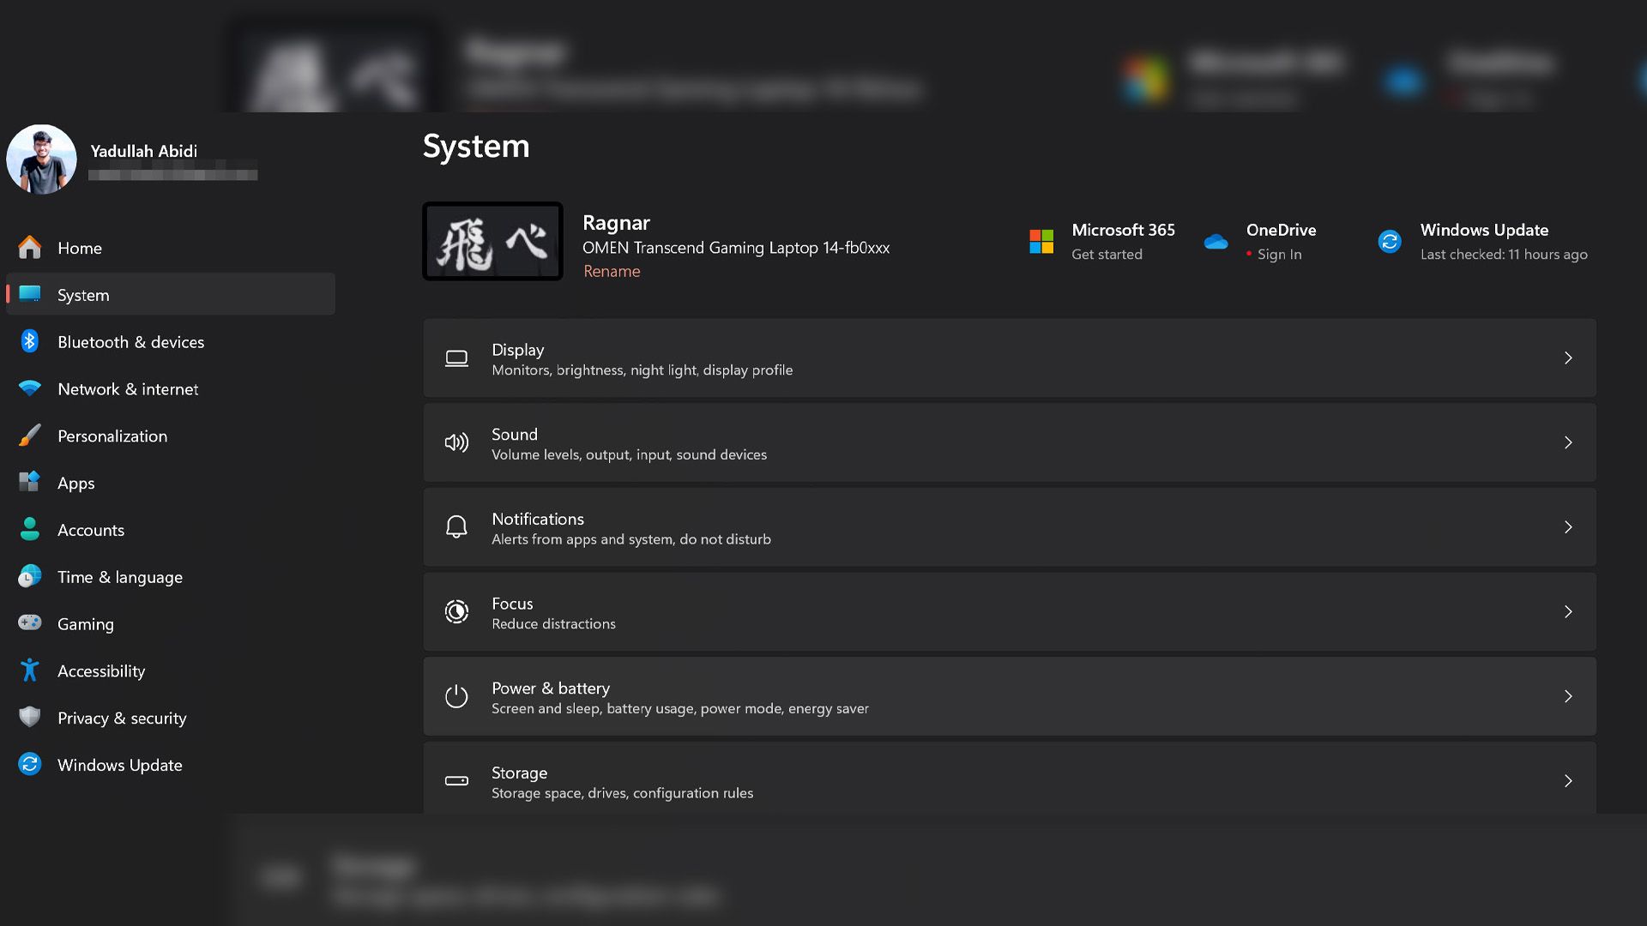Image resolution: width=1647 pixels, height=926 pixels.
Task: Open Storage settings row
Action: click(1010, 778)
